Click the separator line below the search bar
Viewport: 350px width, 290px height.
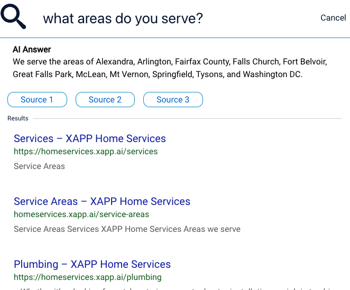click(175, 38)
